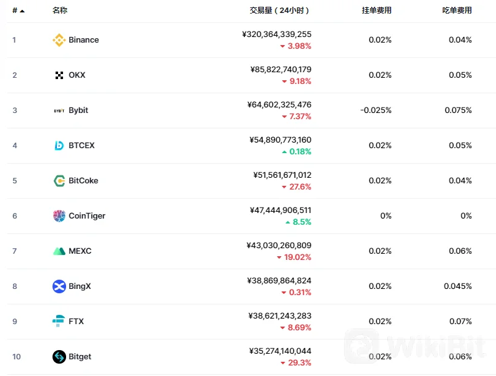Click the Binance logo icon
The image size is (496, 376).
[x=59, y=40]
